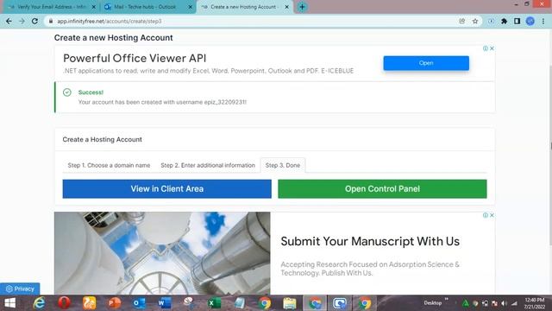This screenshot has width=552, height=311.
Task: Select the Step 3. Done tab
Action: pyautogui.click(x=283, y=165)
